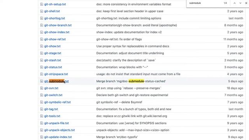Open git-tools.txt file link
Screen dimensions: 249x140
point(52,116)
